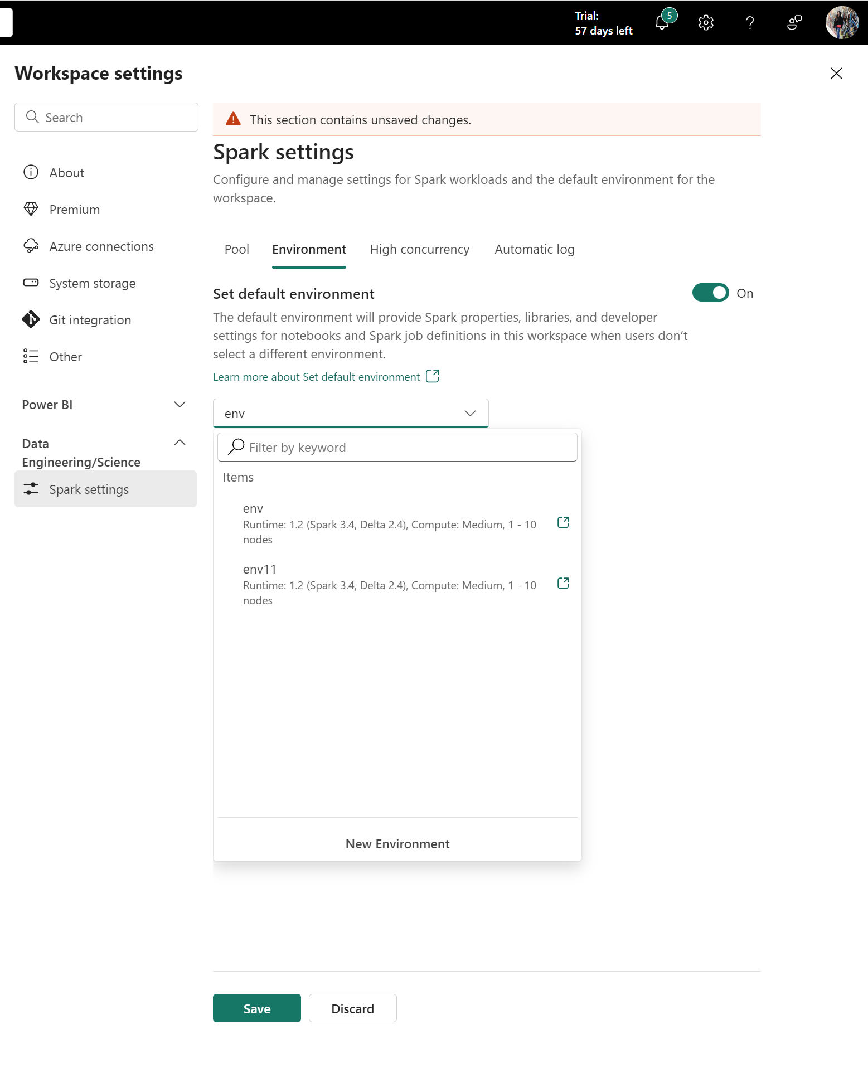The image size is (868, 1073).
Task: Click the Save button
Action: tap(257, 1008)
